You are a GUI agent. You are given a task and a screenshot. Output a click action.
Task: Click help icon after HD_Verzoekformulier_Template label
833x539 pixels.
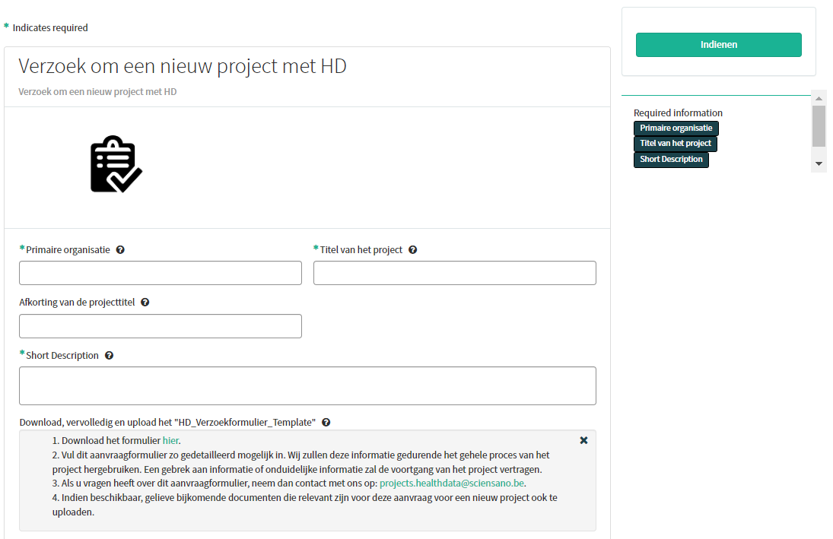[326, 422]
